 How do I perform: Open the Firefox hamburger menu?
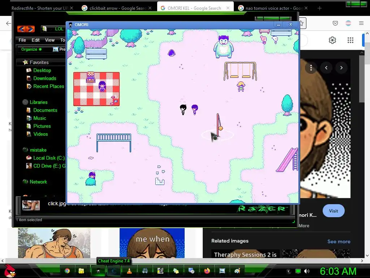(361, 23)
